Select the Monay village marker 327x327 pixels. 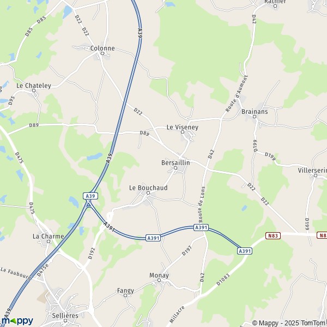(x=159, y=280)
